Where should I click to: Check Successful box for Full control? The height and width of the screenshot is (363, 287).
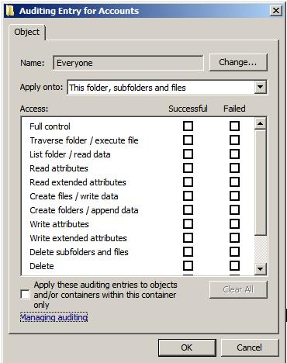pyautogui.click(x=188, y=126)
